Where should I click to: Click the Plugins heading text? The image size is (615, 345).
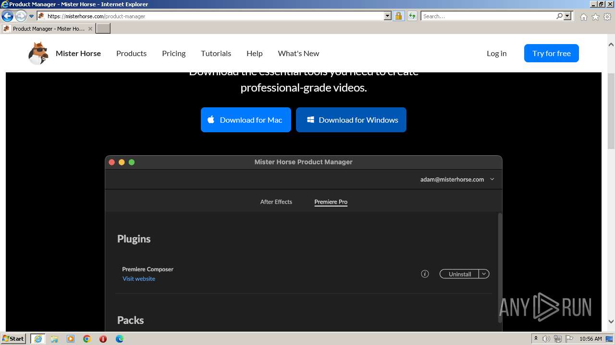[134, 239]
